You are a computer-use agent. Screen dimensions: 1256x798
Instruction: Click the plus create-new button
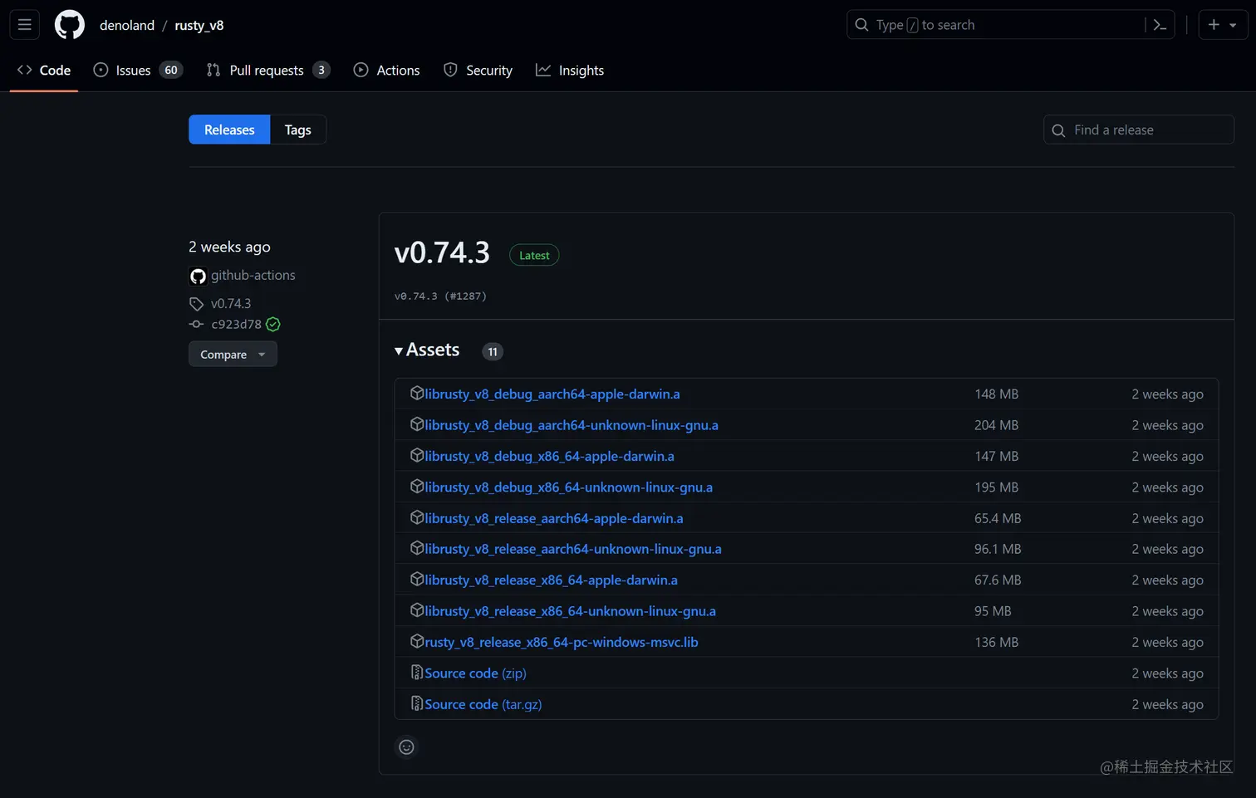click(x=1223, y=25)
